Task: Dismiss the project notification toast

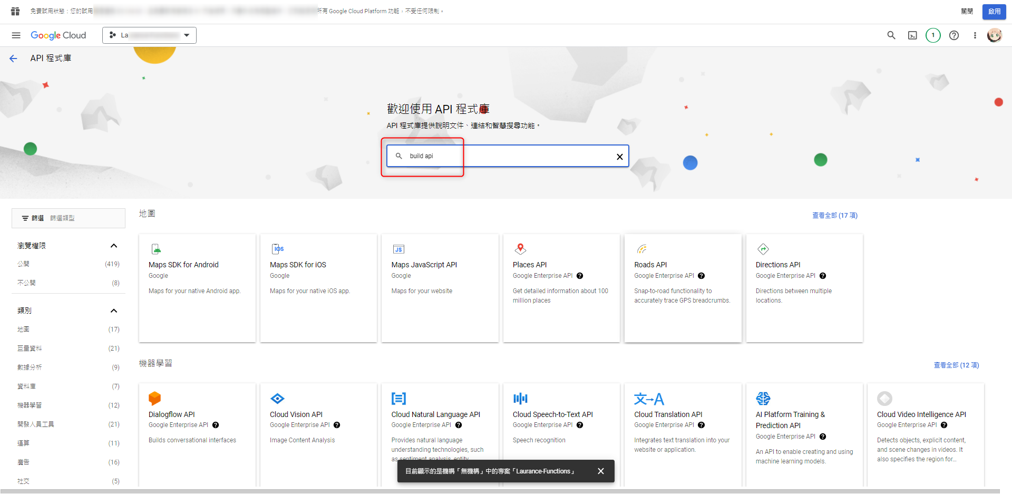Action: click(601, 471)
